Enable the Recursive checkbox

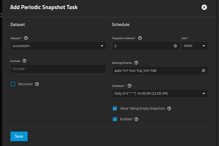point(13,84)
